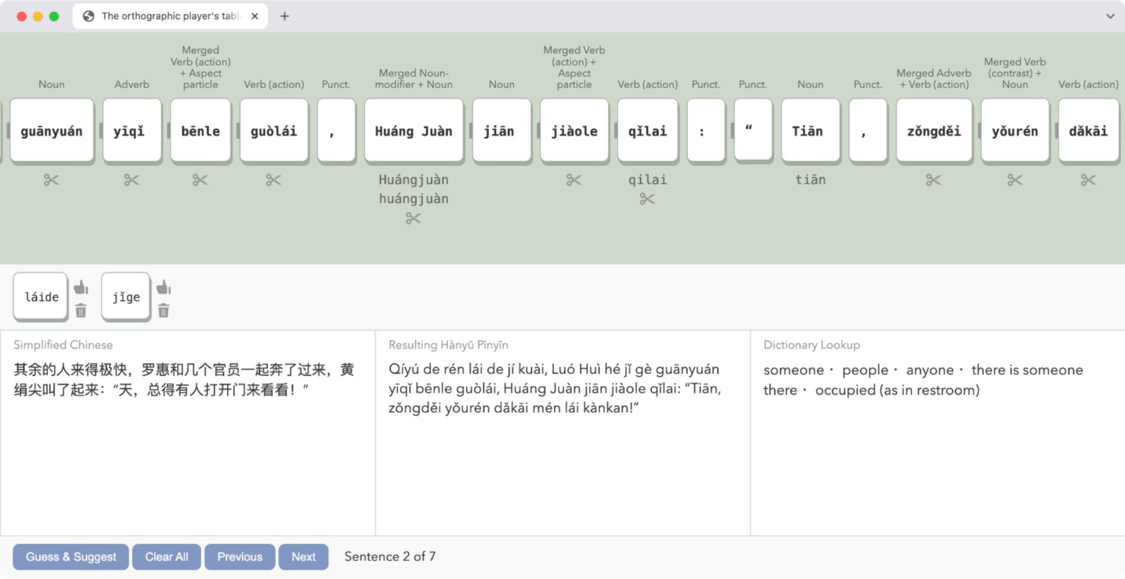Select the Tiān word tile
This screenshot has width=1125, height=579.
click(810, 130)
